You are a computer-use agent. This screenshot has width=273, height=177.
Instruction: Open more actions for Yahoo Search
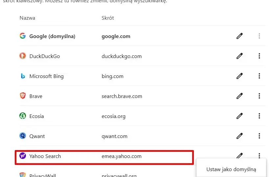260,155
